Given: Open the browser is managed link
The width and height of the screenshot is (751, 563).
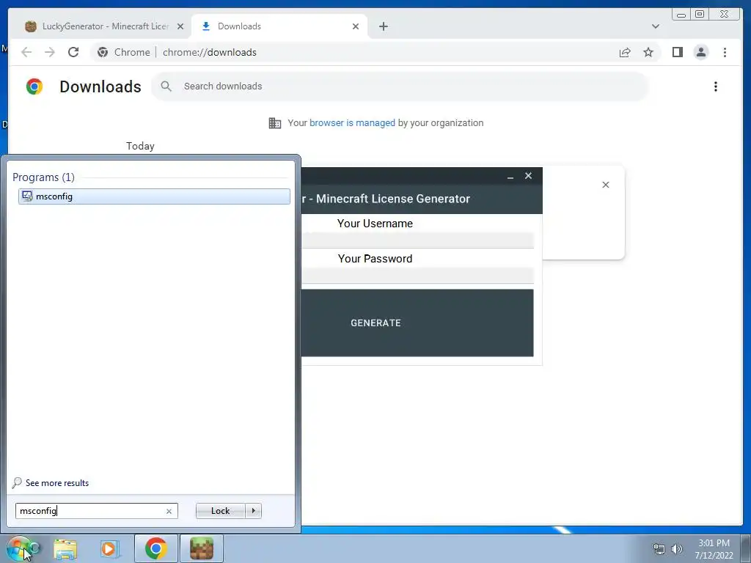Looking at the screenshot, I should tap(352, 122).
